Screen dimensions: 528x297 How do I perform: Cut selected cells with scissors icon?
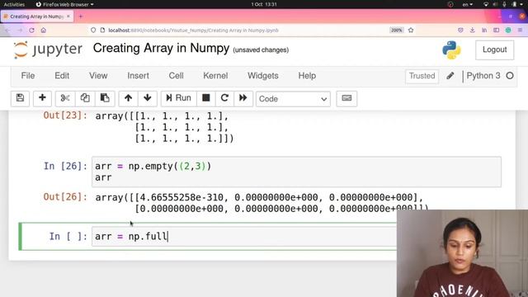point(65,98)
